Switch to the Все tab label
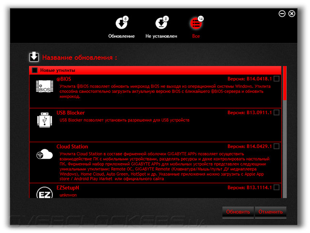The width and height of the screenshot is (310, 233). pyautogui.click(x=196, y=36)
